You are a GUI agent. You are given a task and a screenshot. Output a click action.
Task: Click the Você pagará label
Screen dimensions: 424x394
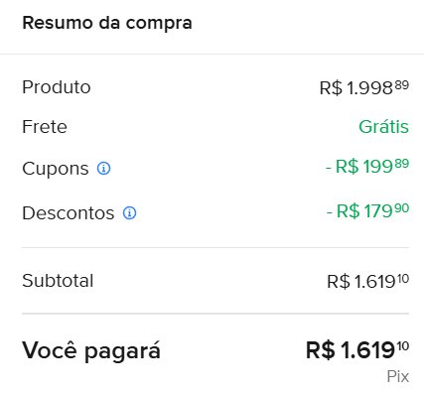pos(91,350)
